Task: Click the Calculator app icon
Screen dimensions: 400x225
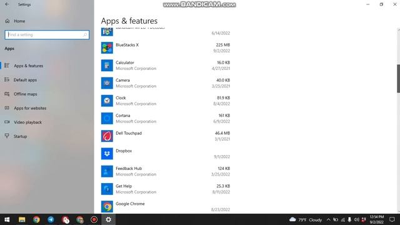Action: click(107, 66)
